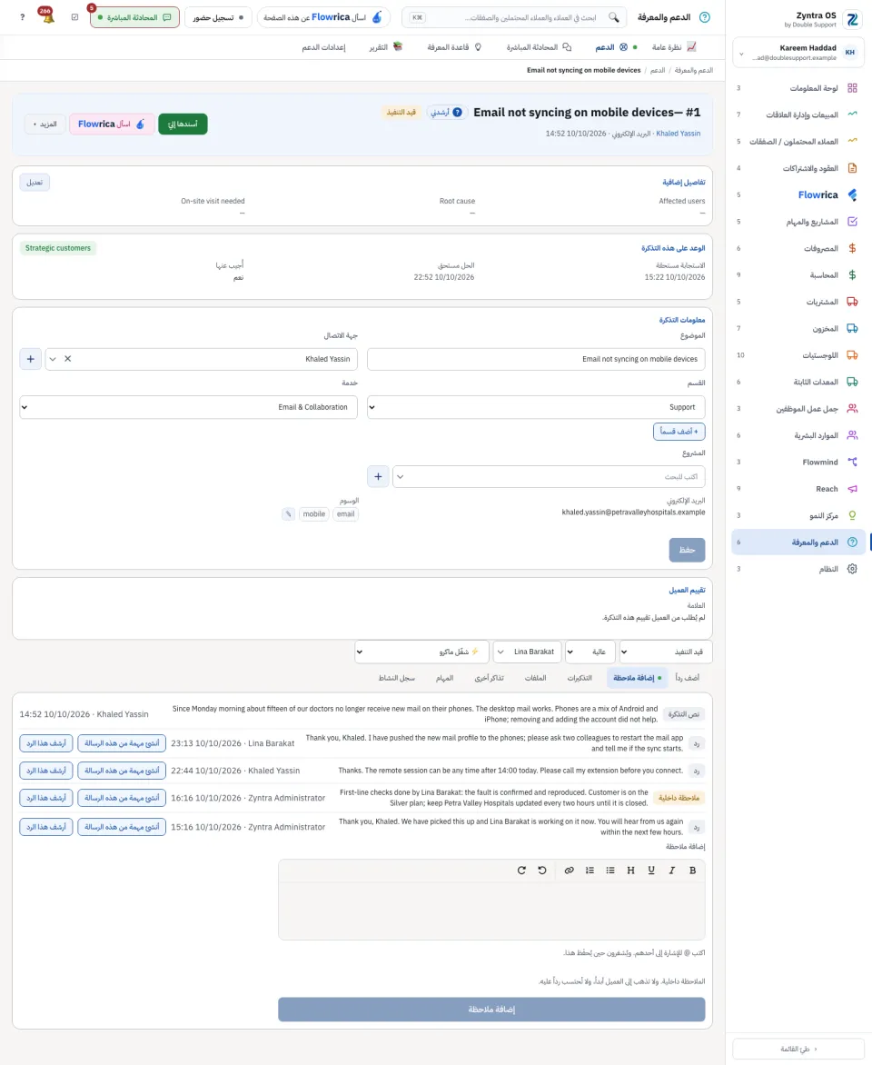Screen dimensions: 872x1065
Task: Expand the Kareem Haddad account switcher
Action: 798,53
